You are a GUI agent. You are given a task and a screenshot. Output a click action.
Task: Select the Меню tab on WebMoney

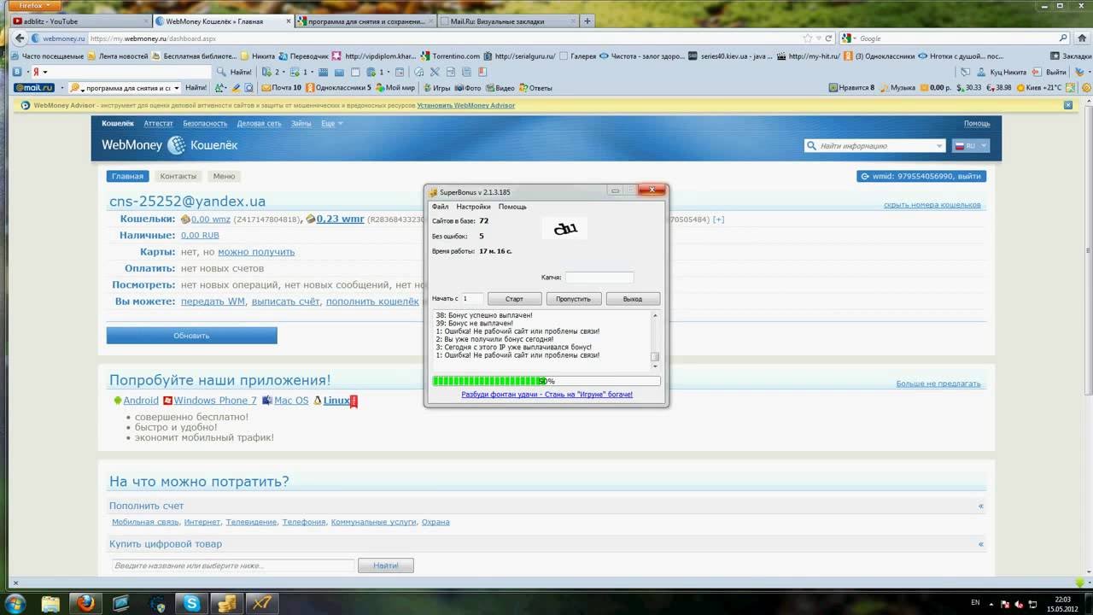pyautogui.click(x=224, y=176)
